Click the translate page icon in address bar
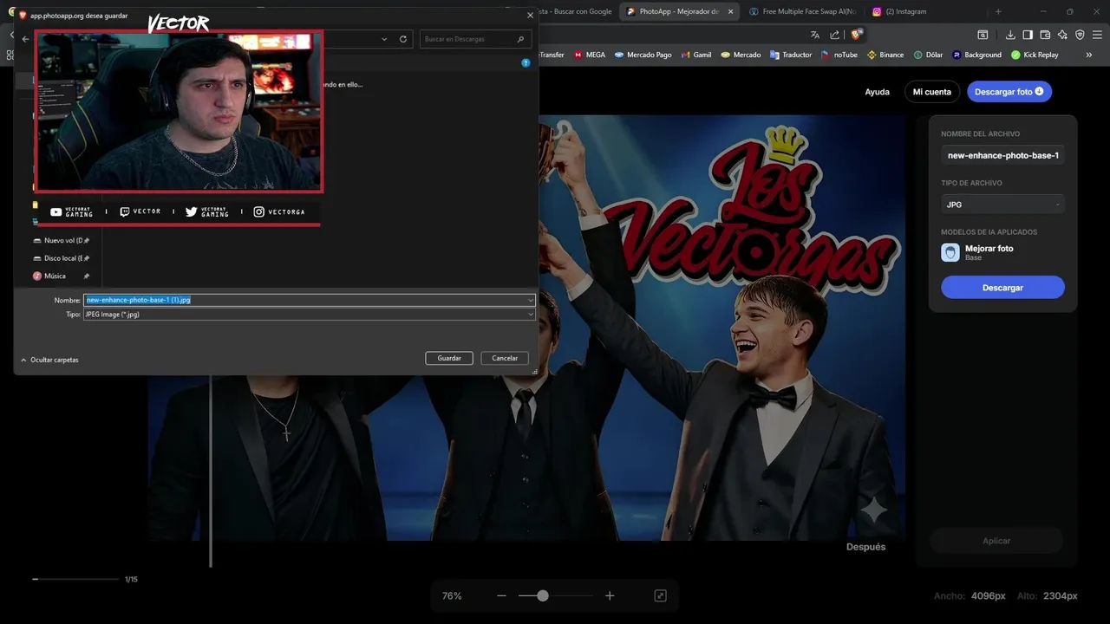The height and width of the screenshot is (624, 1110). point(815,35)
